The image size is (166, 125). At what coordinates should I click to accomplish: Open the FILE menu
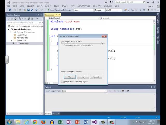pos(8,6)
